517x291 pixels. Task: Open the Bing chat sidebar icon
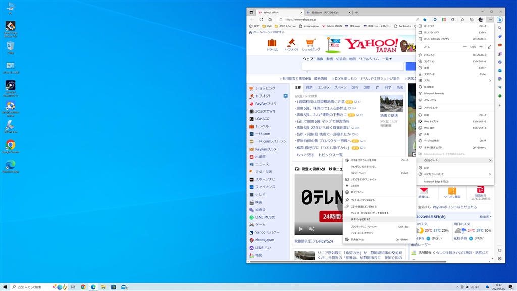click(500, 20)
